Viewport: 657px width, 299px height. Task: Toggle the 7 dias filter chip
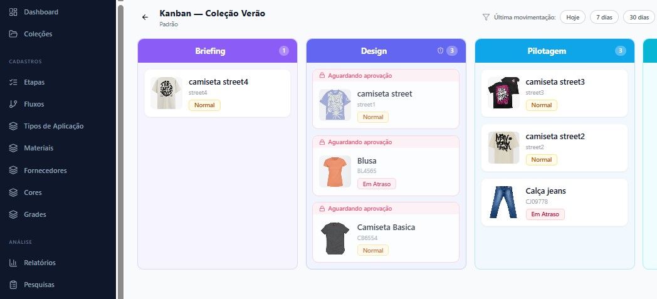coord(604,18)
